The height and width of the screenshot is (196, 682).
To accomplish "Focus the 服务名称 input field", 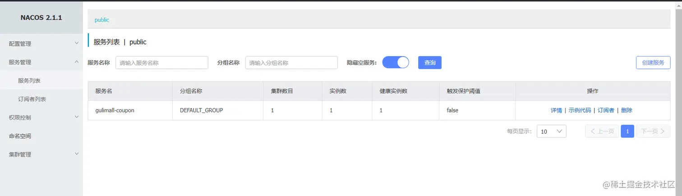I will pyautogui.click(x=162, y=62).
